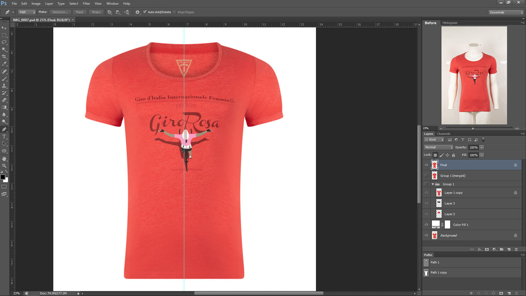Viewport: 526px width, 296px height.
Task: Open the Essentials workspace dropdown
Action: 506,12
